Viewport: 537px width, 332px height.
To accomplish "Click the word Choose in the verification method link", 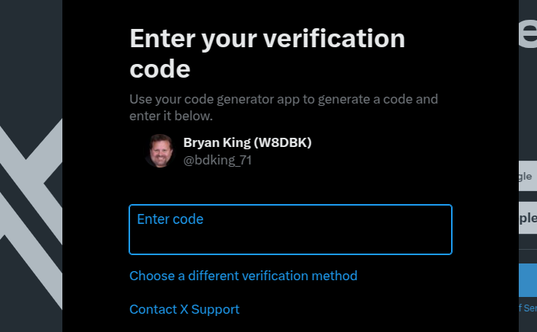I will tap(150, 276).
